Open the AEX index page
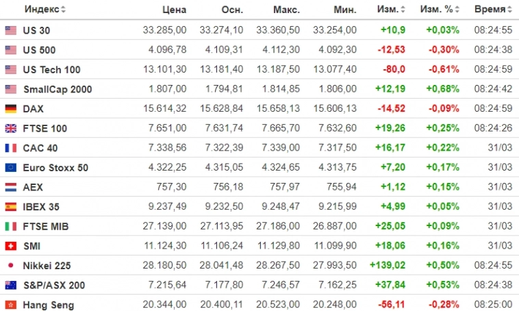This screenshot has height=311, width=519. click(33, 187)
